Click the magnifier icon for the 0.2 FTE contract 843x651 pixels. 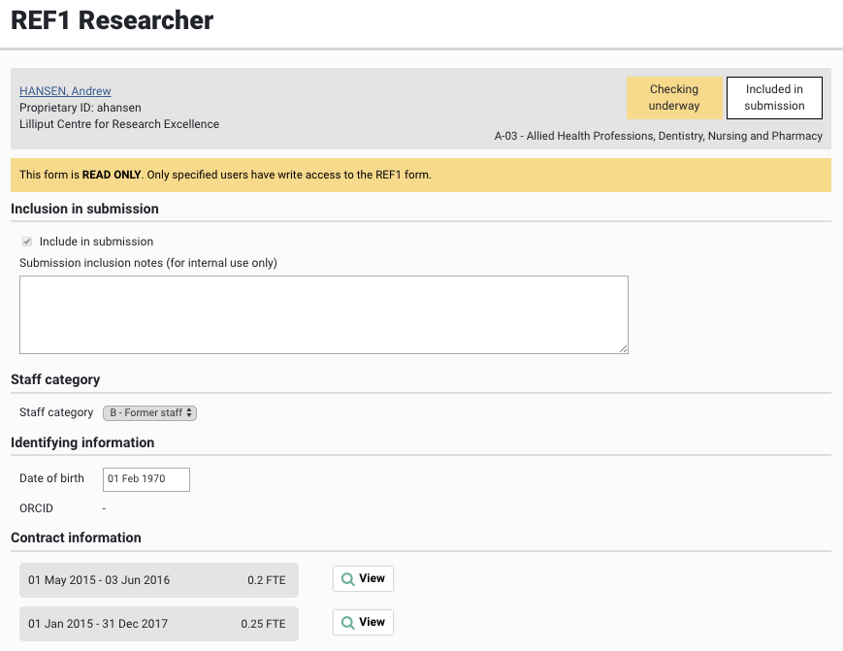tap(347, 579)
